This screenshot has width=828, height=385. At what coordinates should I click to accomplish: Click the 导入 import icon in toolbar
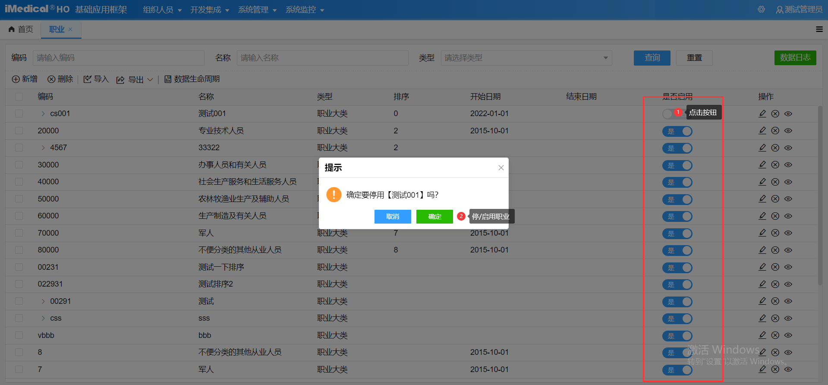point(88,79)
